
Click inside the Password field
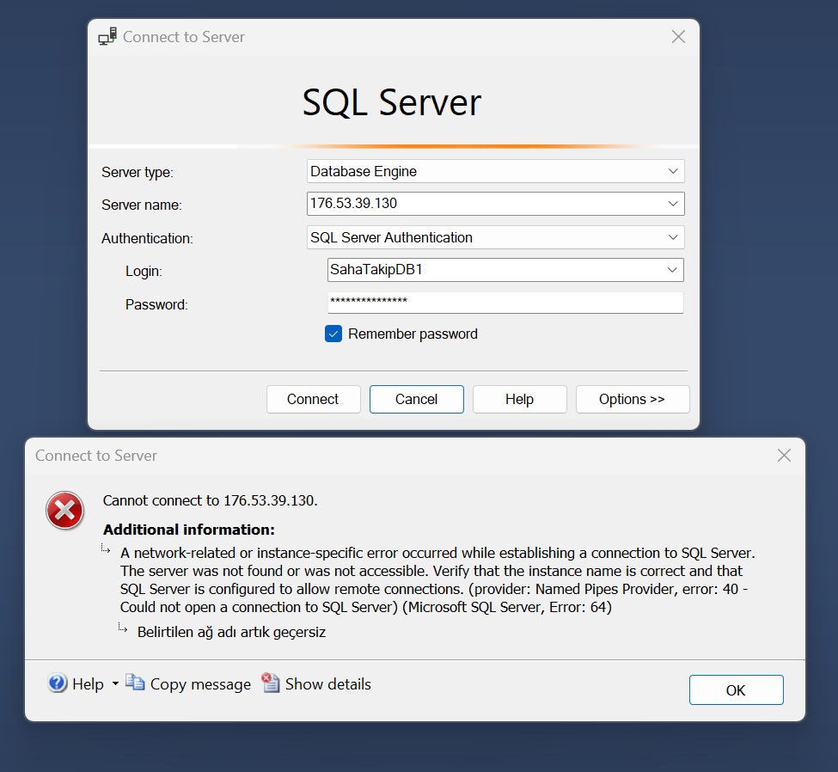tap(505, 303)
